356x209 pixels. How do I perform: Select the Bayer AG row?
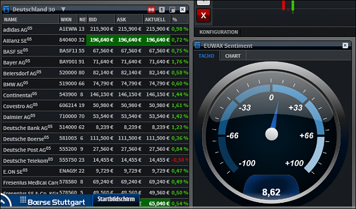tap(95, 62)
